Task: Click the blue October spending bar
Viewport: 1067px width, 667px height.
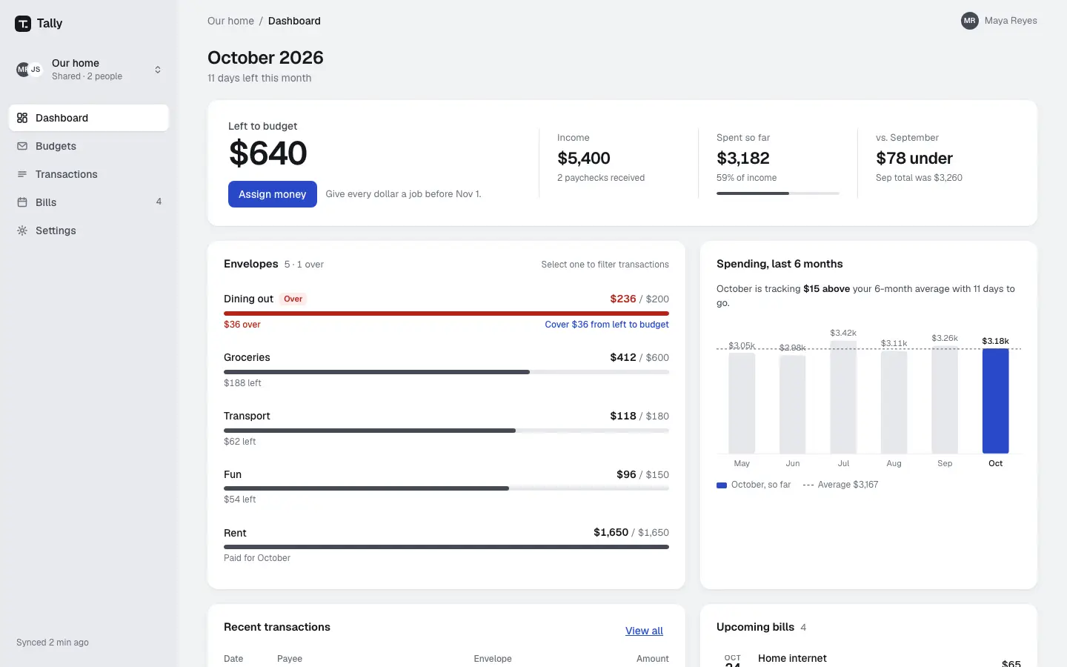Action: pyautogui.click(x=995, y=401)
